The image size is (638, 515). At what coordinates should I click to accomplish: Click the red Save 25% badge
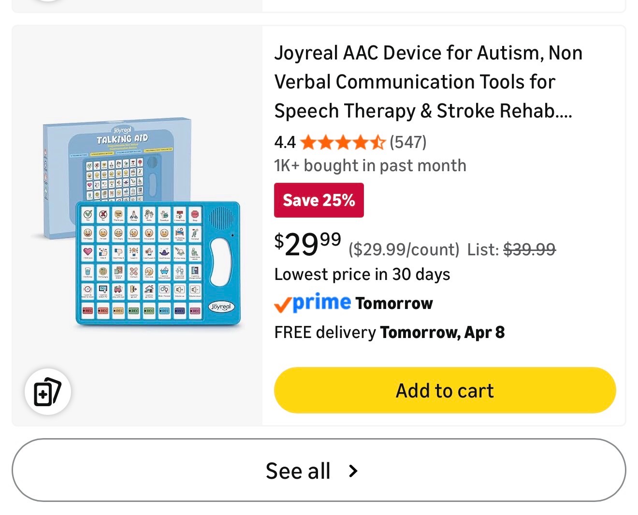pyautogui.click(x=319, y=200)
